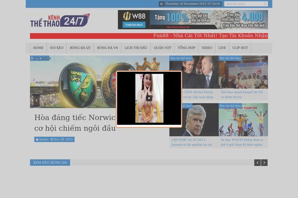Open the W88 logo in the banner
Screen dimensions: 298x198
134,16
